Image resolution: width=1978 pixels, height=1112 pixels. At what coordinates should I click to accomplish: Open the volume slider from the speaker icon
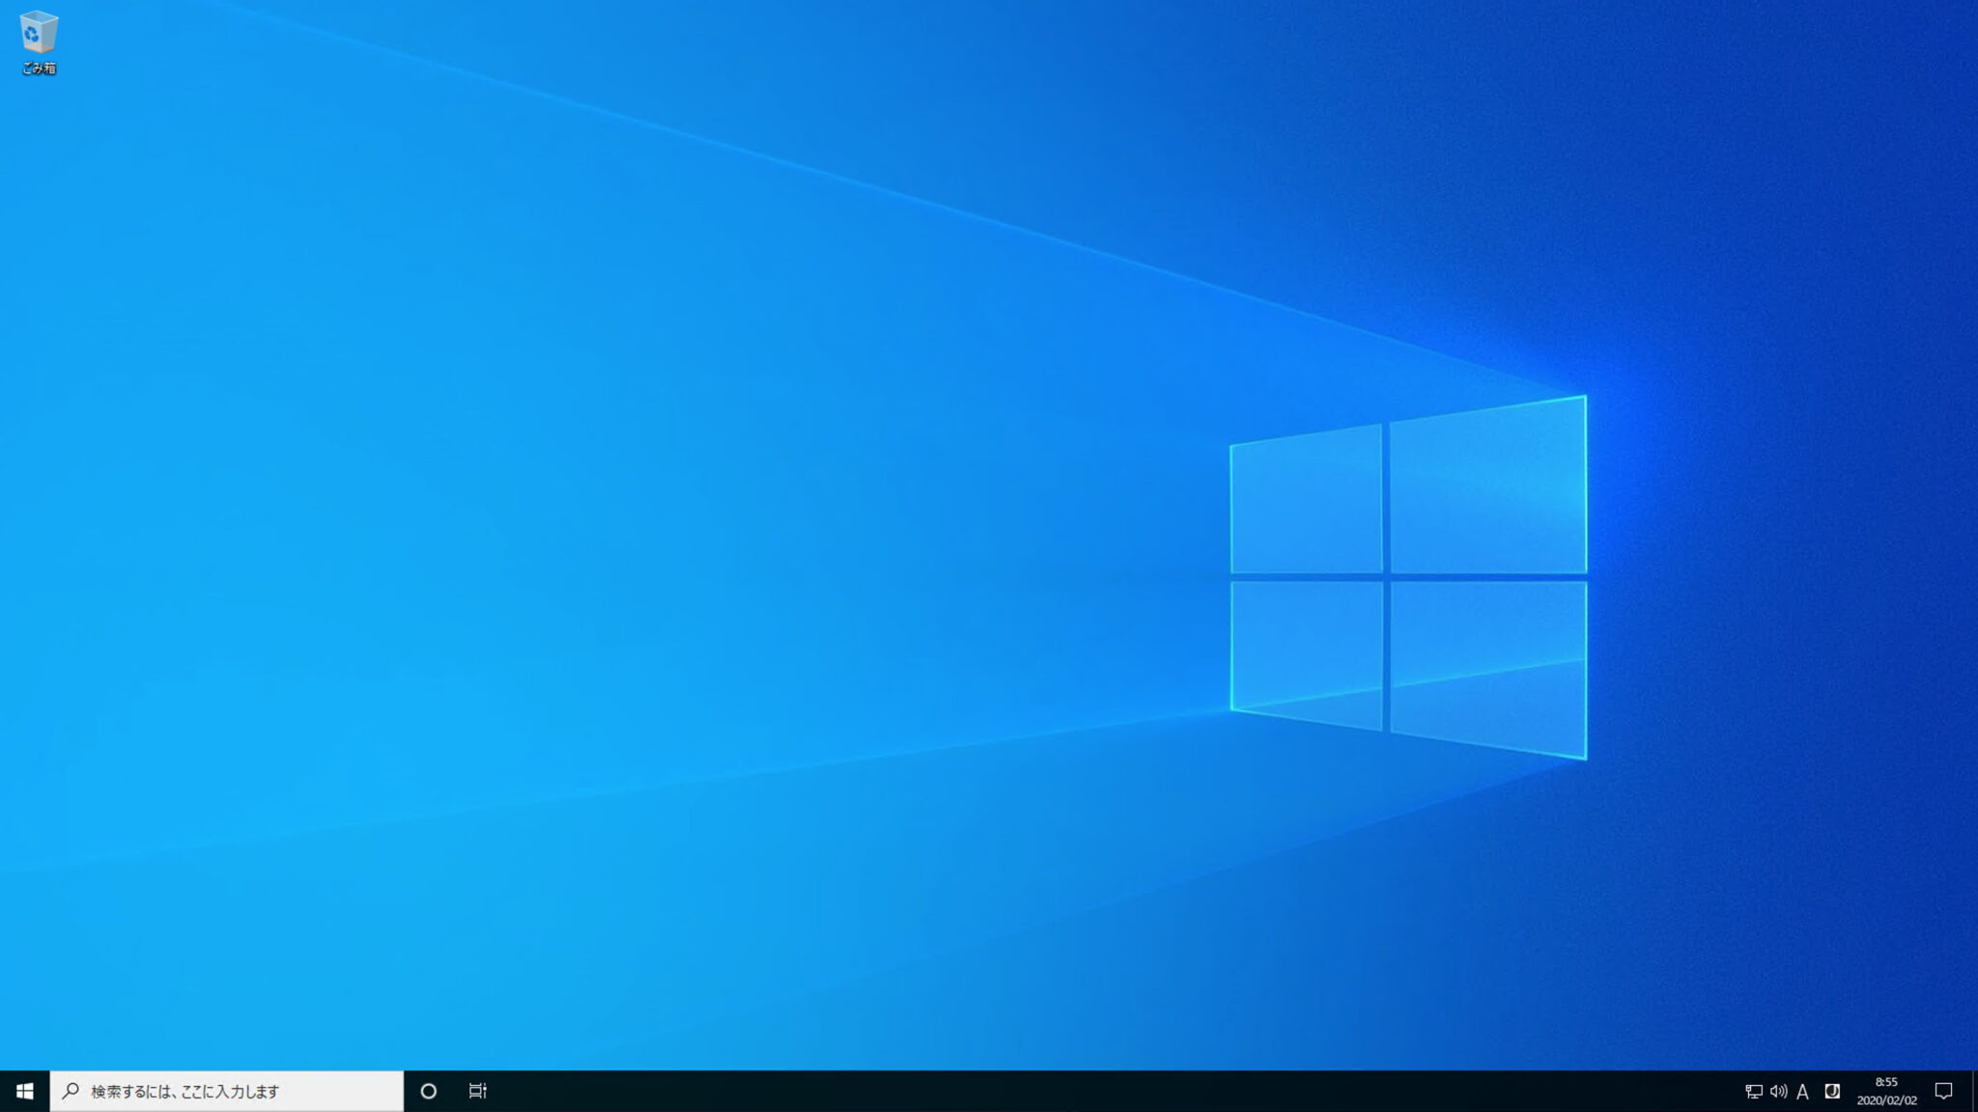point(1777,1091)
